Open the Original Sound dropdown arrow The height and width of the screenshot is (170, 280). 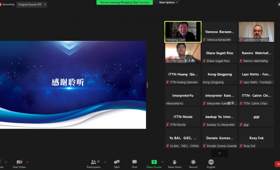point(45,5)
